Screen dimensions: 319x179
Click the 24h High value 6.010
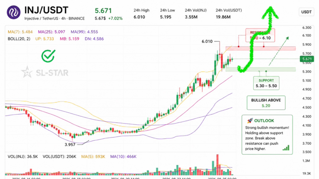click(139, 17)
